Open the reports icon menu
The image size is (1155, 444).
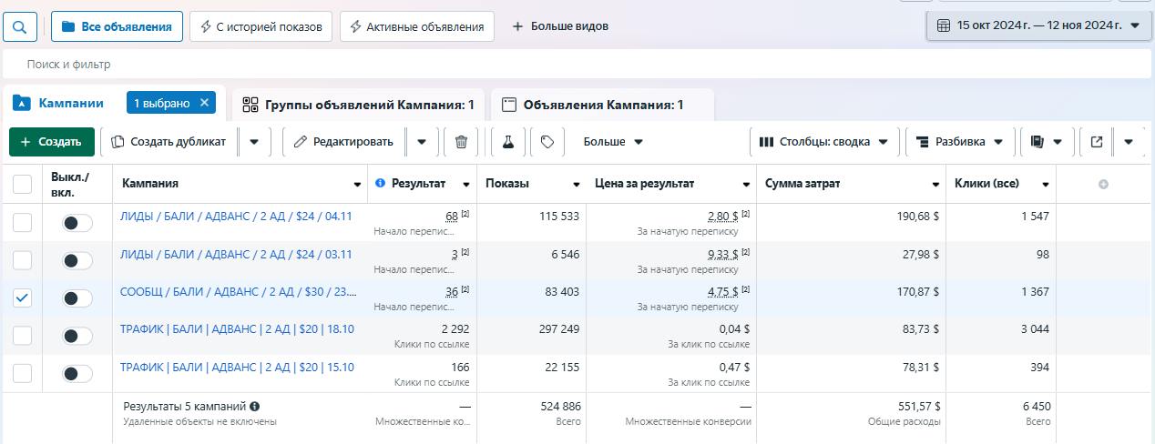(x=1045, y=142)
